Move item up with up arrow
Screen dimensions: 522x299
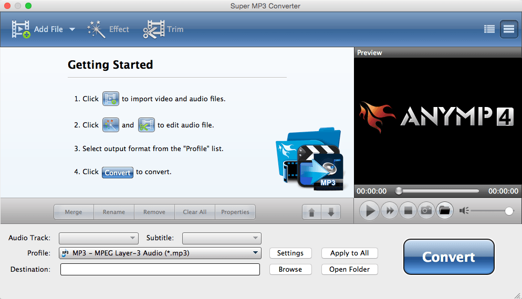311,212
